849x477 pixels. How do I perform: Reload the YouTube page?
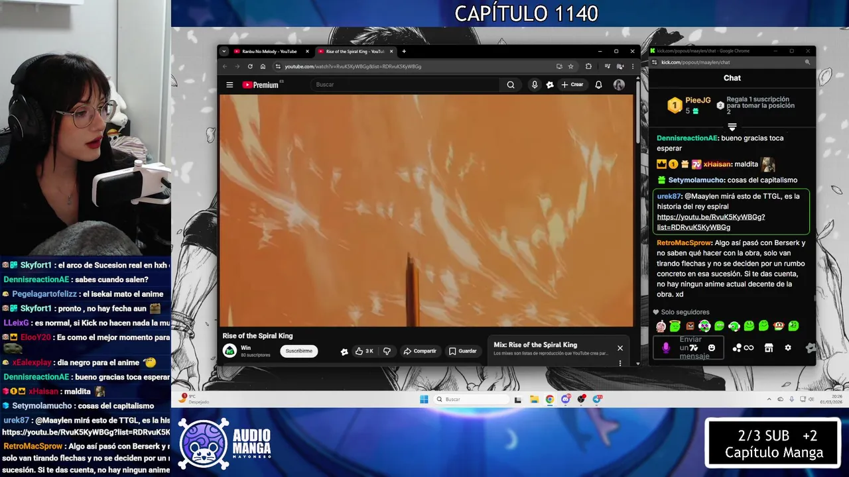(x=250, y=66)
